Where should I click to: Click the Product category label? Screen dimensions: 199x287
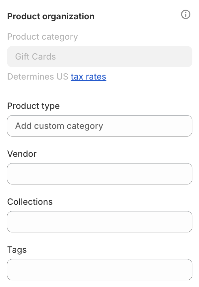42,37
